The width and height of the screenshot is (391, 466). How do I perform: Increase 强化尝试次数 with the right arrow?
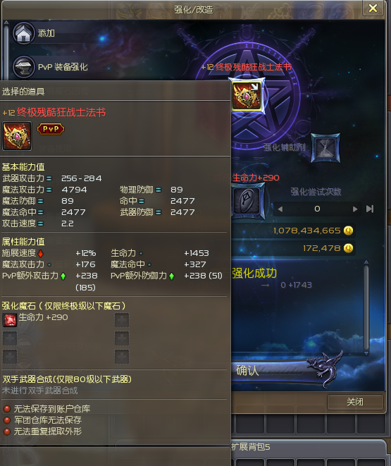pyautogui.click(x=355, y=209)
